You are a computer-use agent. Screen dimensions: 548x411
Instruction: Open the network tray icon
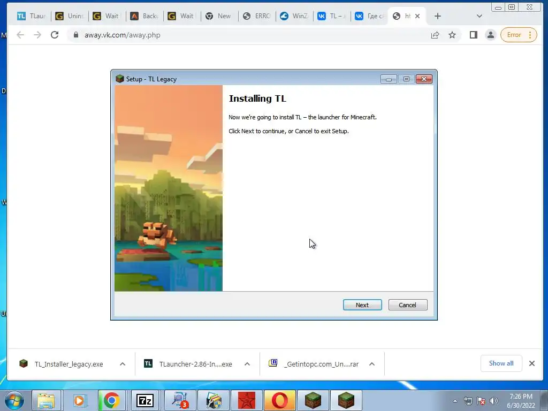click(x=468, y=401)
